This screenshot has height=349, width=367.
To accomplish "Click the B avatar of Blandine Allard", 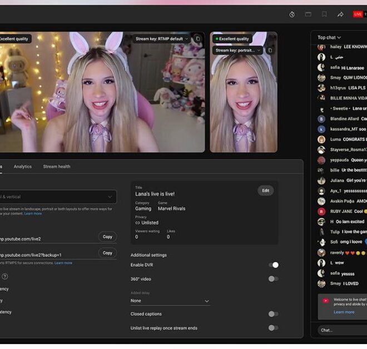I will click(321, 119).
